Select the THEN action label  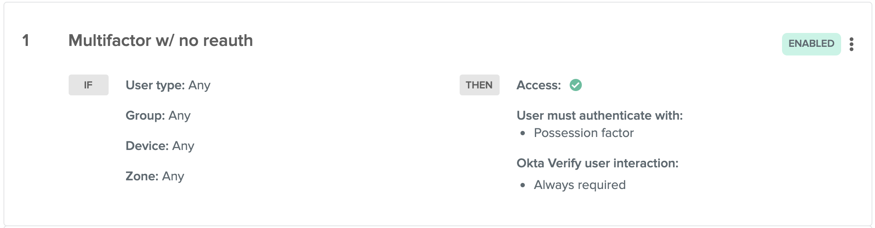479,85
